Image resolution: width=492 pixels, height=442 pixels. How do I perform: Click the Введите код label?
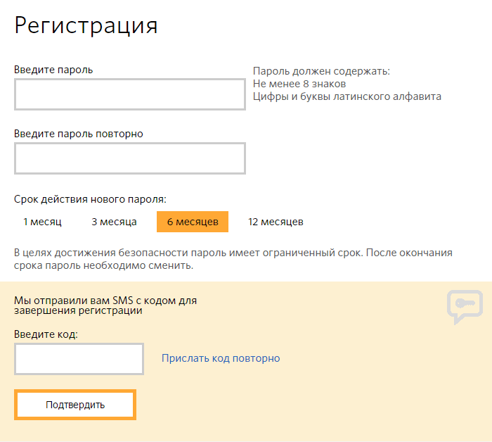(46, 334)
